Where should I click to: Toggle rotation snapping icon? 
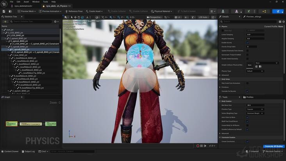[x=119, y=17]
